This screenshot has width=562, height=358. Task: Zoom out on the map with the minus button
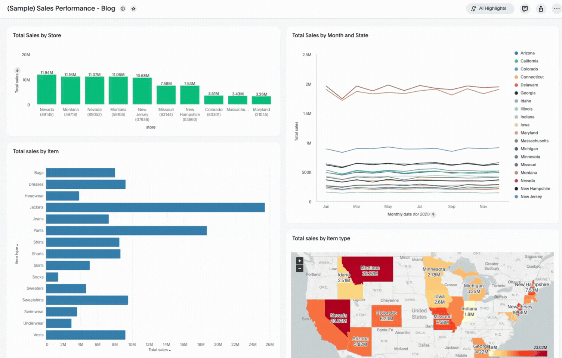tap(299, 268)
